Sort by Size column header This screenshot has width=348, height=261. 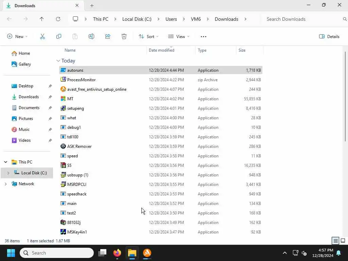point(242,50)
